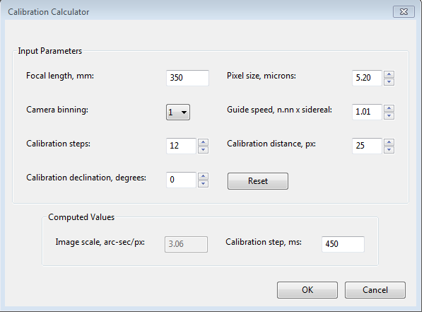Decrease Guide speed with the down arrow

click(x=389, y=115)
